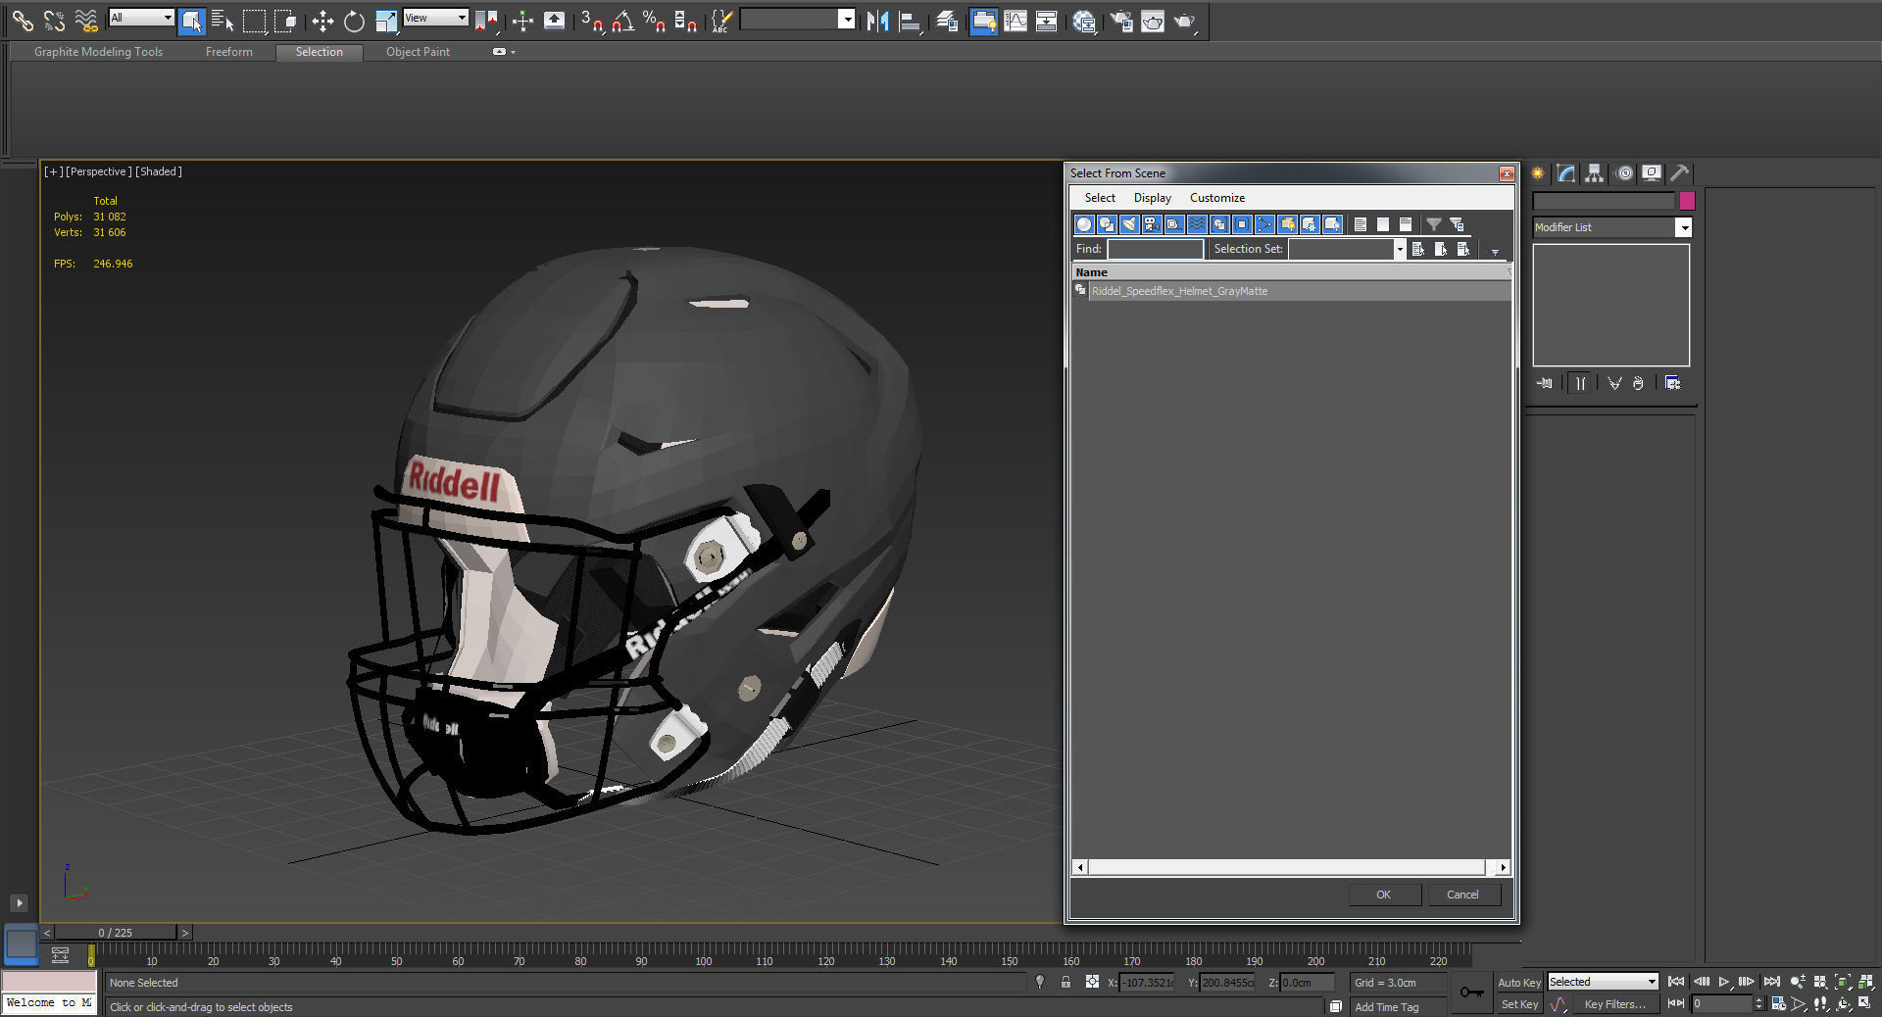Click the Bind to Space Warp icon
Screen dimensions: 1882x1017
[86, 21]
